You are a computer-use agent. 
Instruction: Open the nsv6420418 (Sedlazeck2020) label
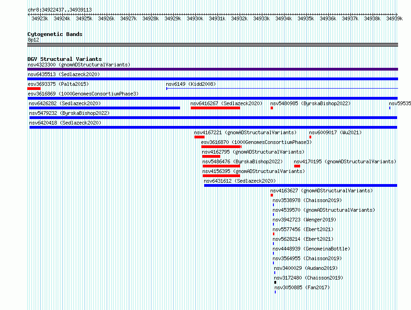(65, 123)
